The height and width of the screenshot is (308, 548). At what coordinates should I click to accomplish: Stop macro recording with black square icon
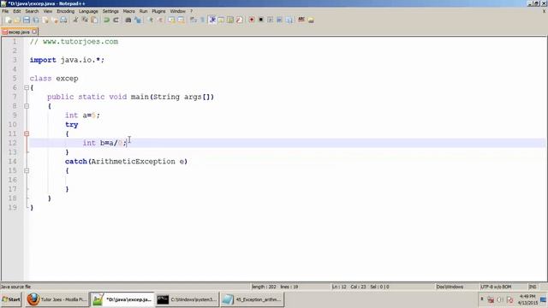[260, 20]
